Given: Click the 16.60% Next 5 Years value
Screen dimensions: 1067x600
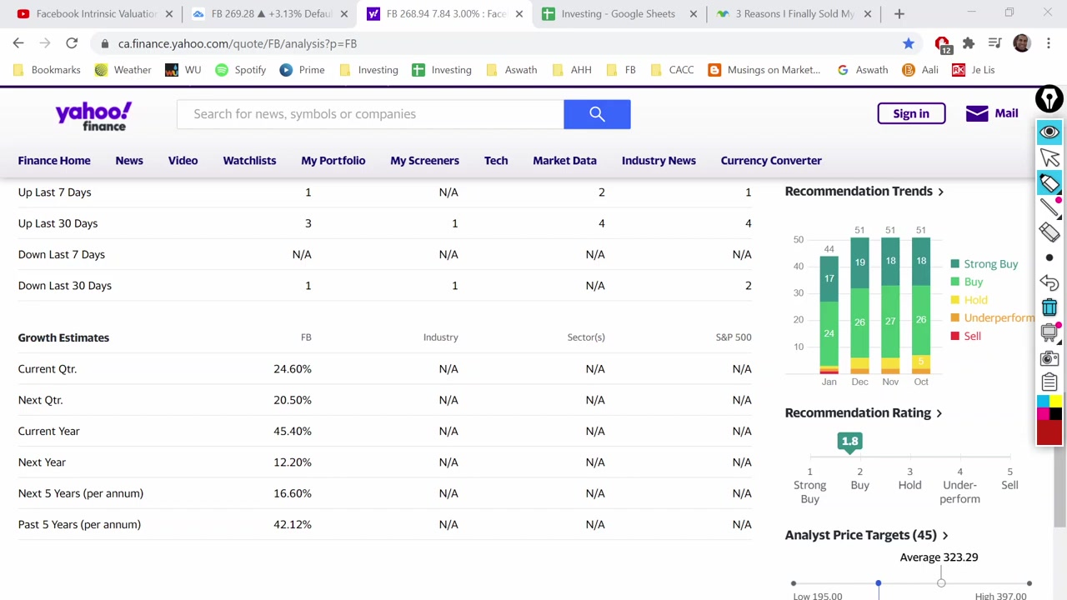Looking at the screenshot, I should [292, 493].
